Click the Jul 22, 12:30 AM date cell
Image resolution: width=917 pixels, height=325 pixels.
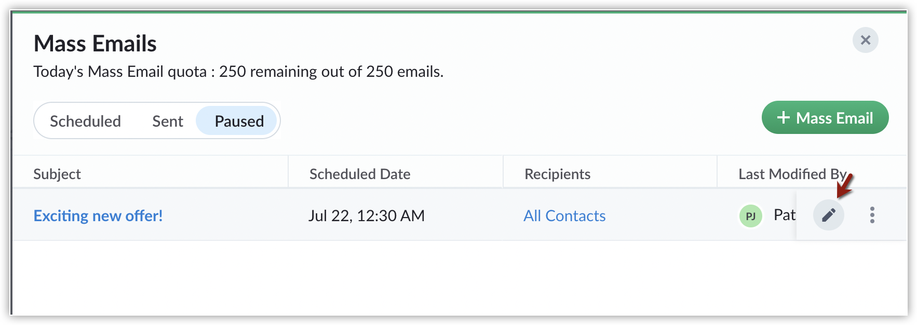click(367, 215)
